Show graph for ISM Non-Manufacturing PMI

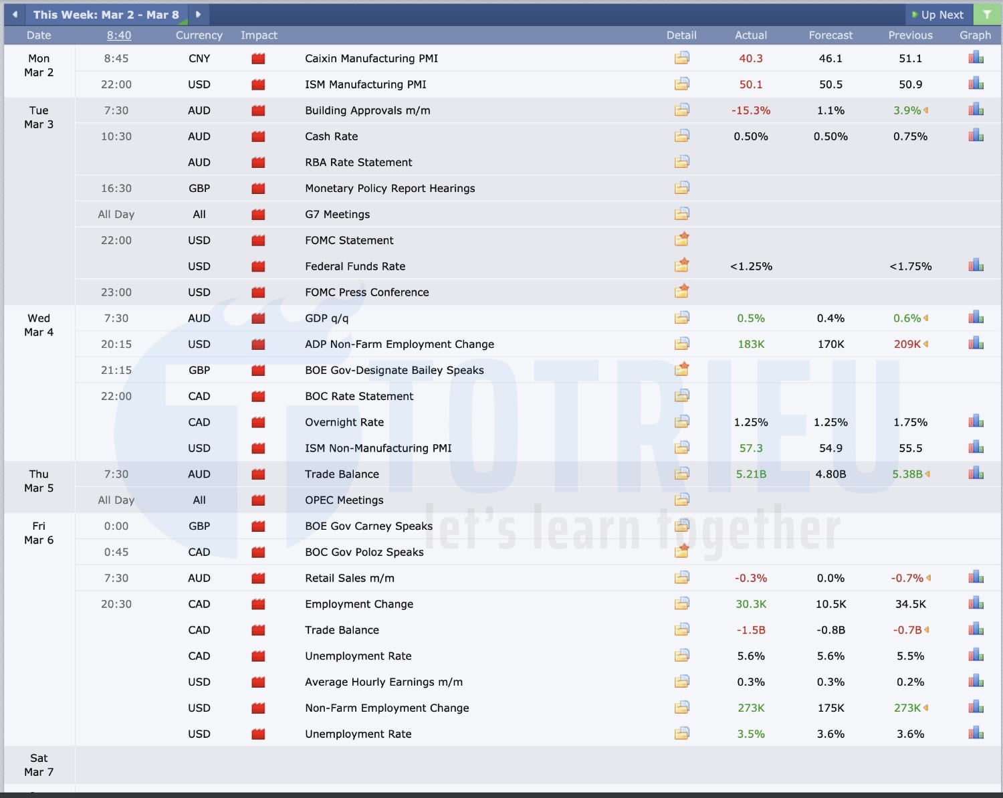pos(976,447)
